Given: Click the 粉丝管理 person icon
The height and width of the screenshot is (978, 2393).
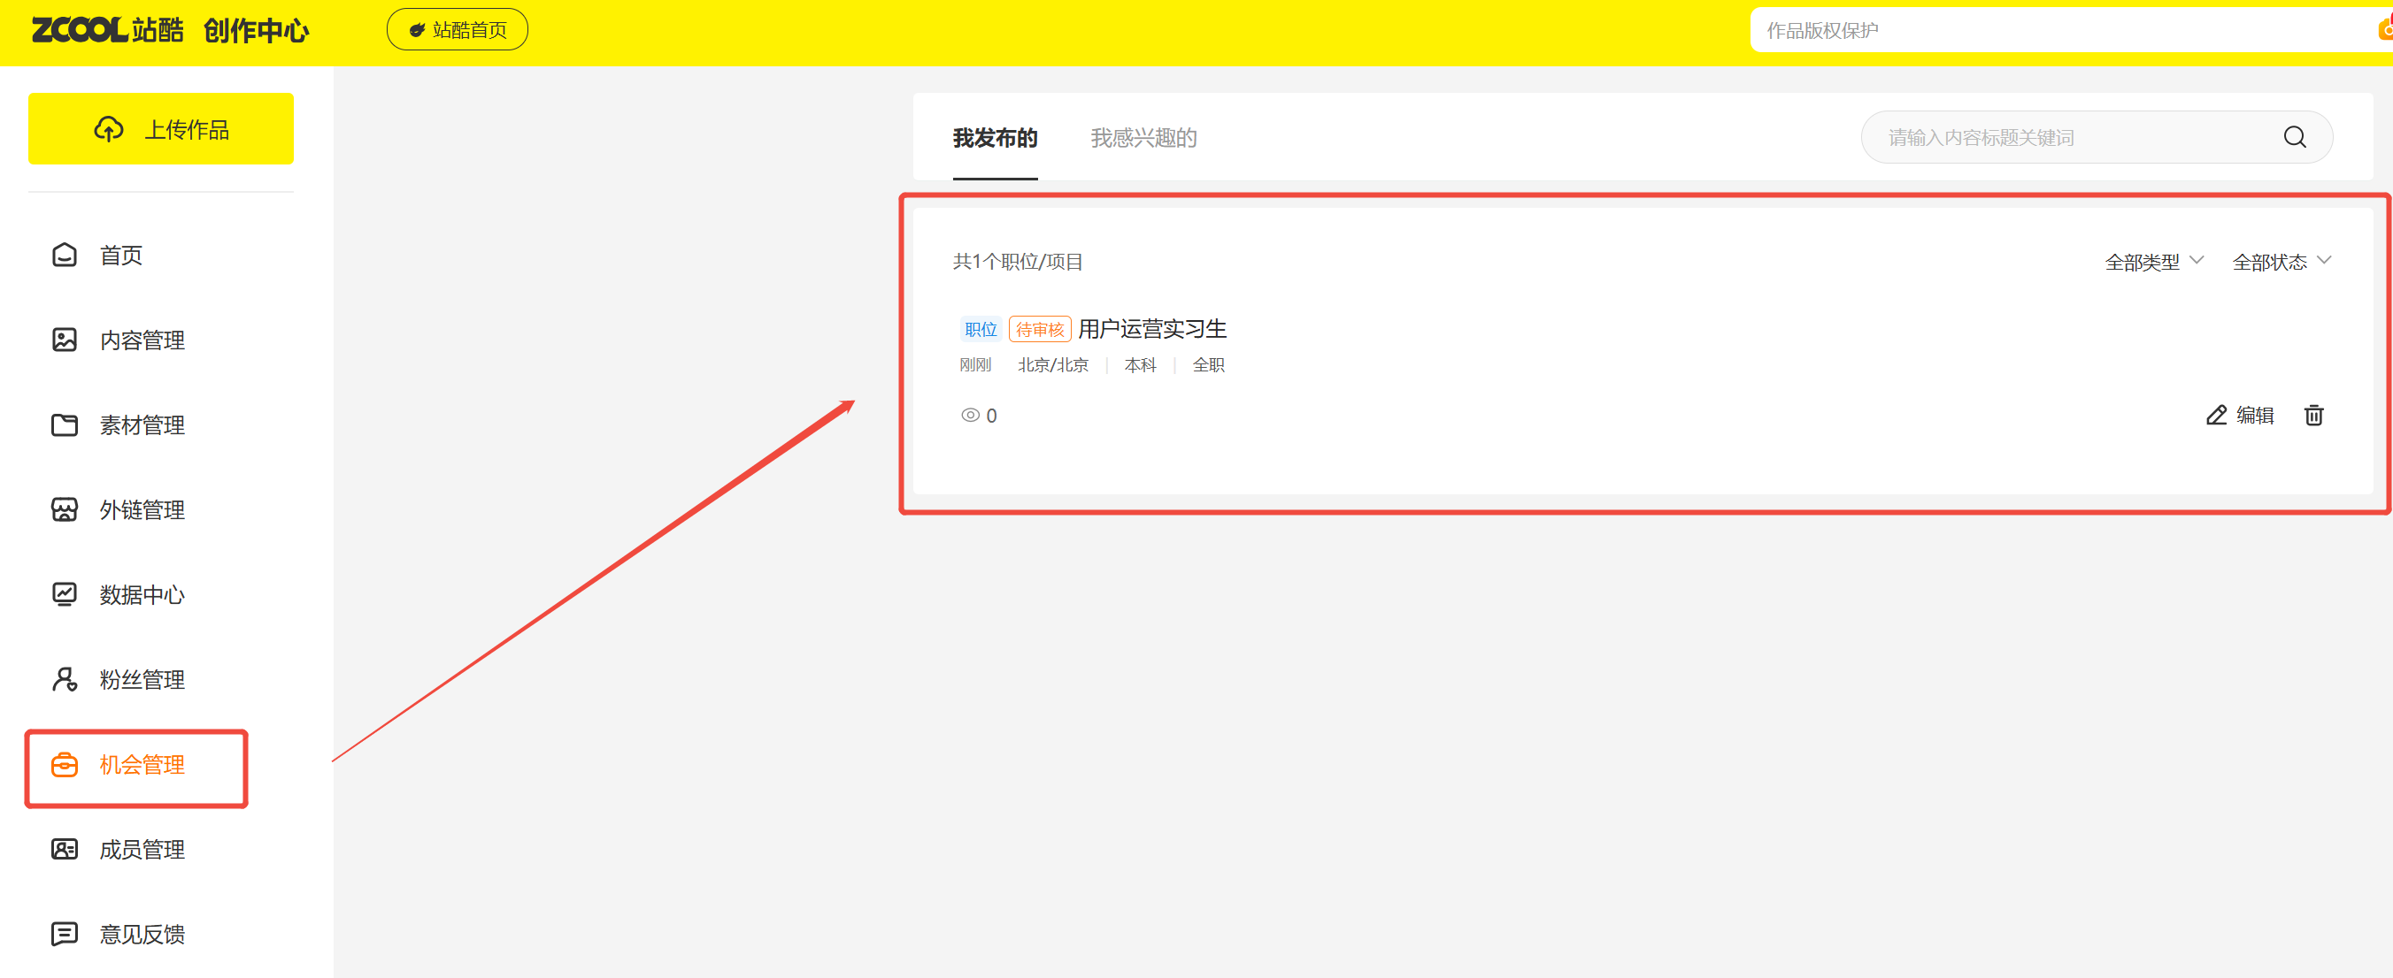Looking at the screenshot, I should point(64,679).
